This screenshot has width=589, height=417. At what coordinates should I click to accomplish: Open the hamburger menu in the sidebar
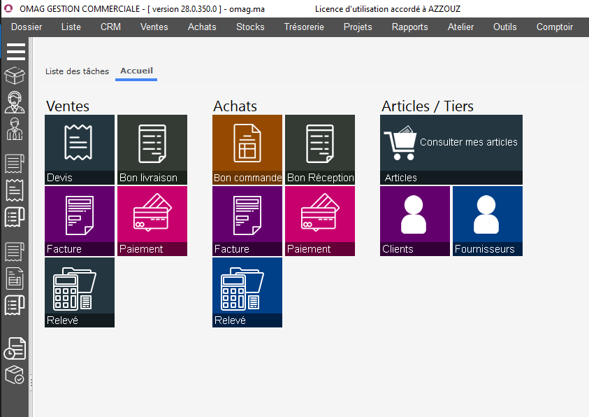pos(15,52)
